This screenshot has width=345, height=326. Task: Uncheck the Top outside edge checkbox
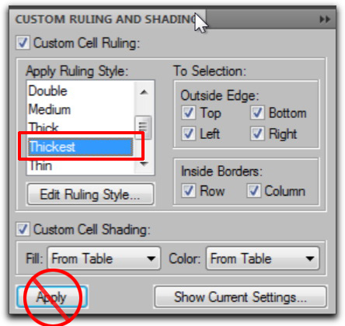188,113
